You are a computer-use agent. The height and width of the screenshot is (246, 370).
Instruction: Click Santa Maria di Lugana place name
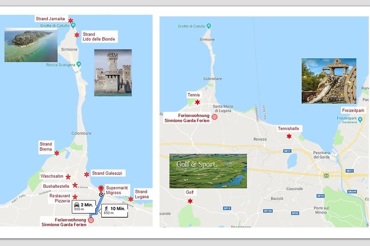223,108
